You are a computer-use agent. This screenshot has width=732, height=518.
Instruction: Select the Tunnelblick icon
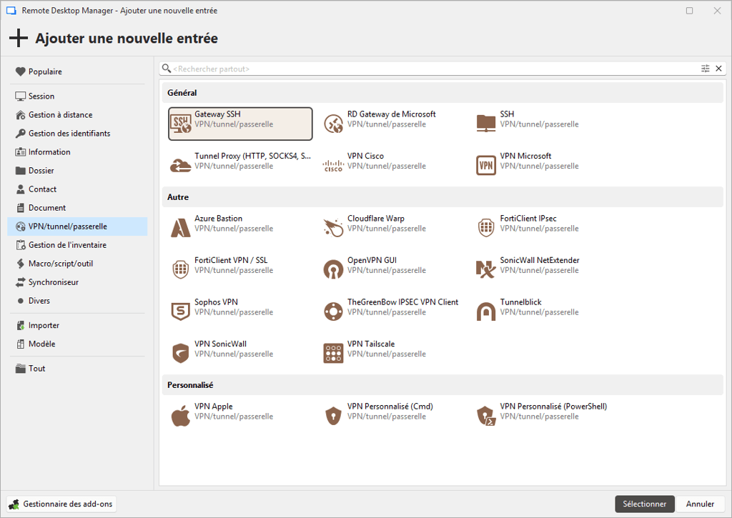tap(486, 312)
